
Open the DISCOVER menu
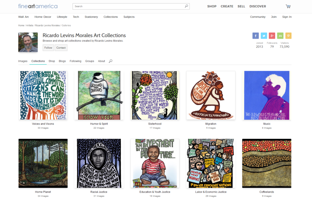click(258, 6)
